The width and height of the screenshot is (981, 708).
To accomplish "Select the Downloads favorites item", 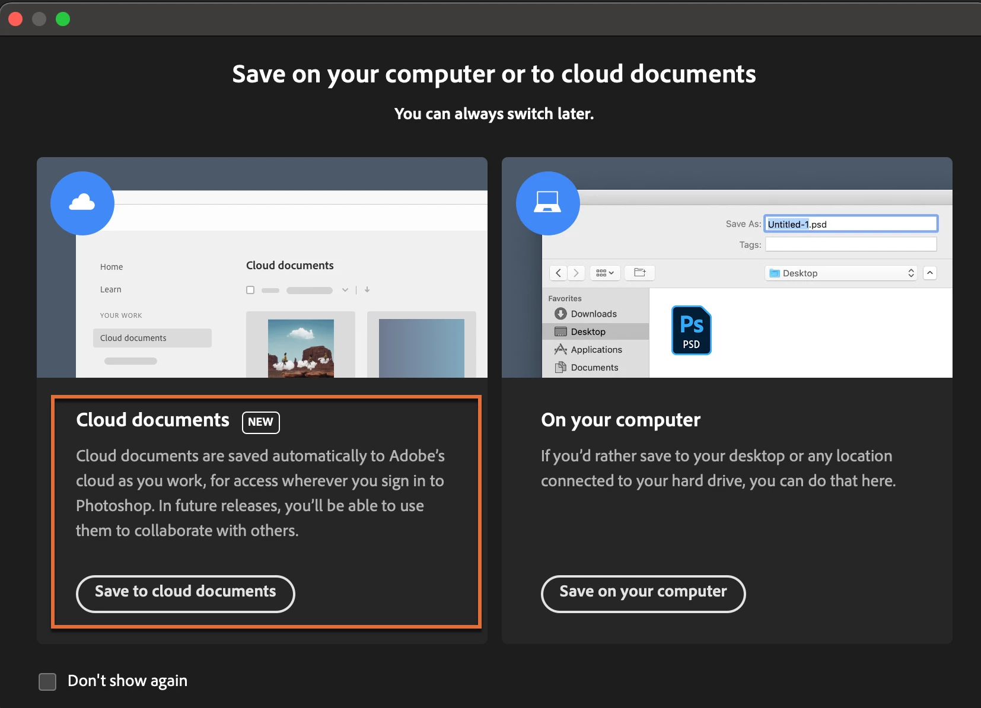I will (595, 314).
